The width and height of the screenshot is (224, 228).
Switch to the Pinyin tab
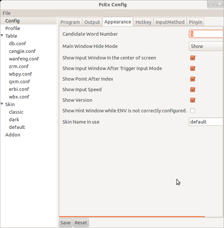[x=196, y=22]
